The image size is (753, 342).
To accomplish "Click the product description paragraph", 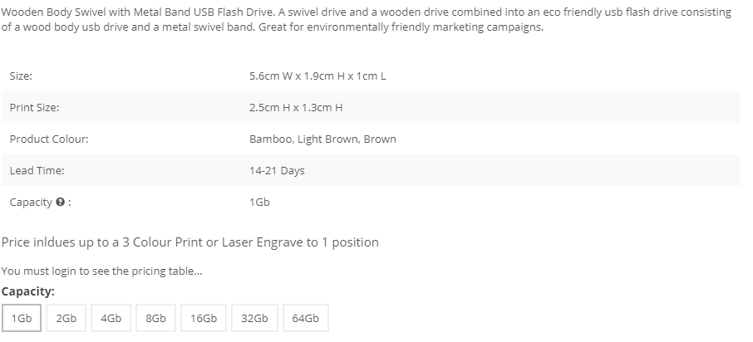I will pyautogui.click(x=367, y=20).
